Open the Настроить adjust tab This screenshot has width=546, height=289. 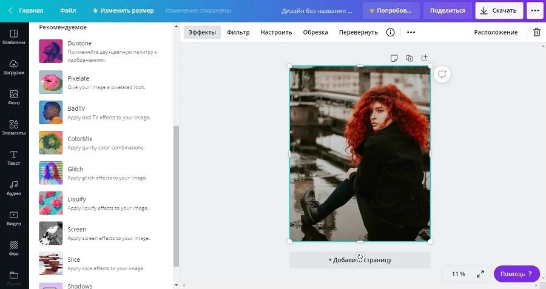pos(276,32)
